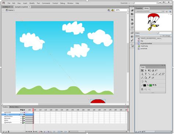
Task: Click Scene 1 breadcrumb
Action: coord(11,10)
